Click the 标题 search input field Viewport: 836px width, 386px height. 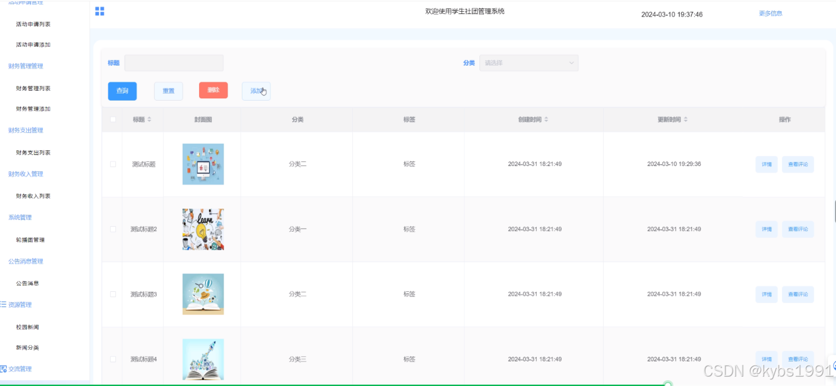174,63
